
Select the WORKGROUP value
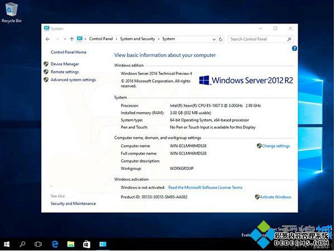[181, 168]
